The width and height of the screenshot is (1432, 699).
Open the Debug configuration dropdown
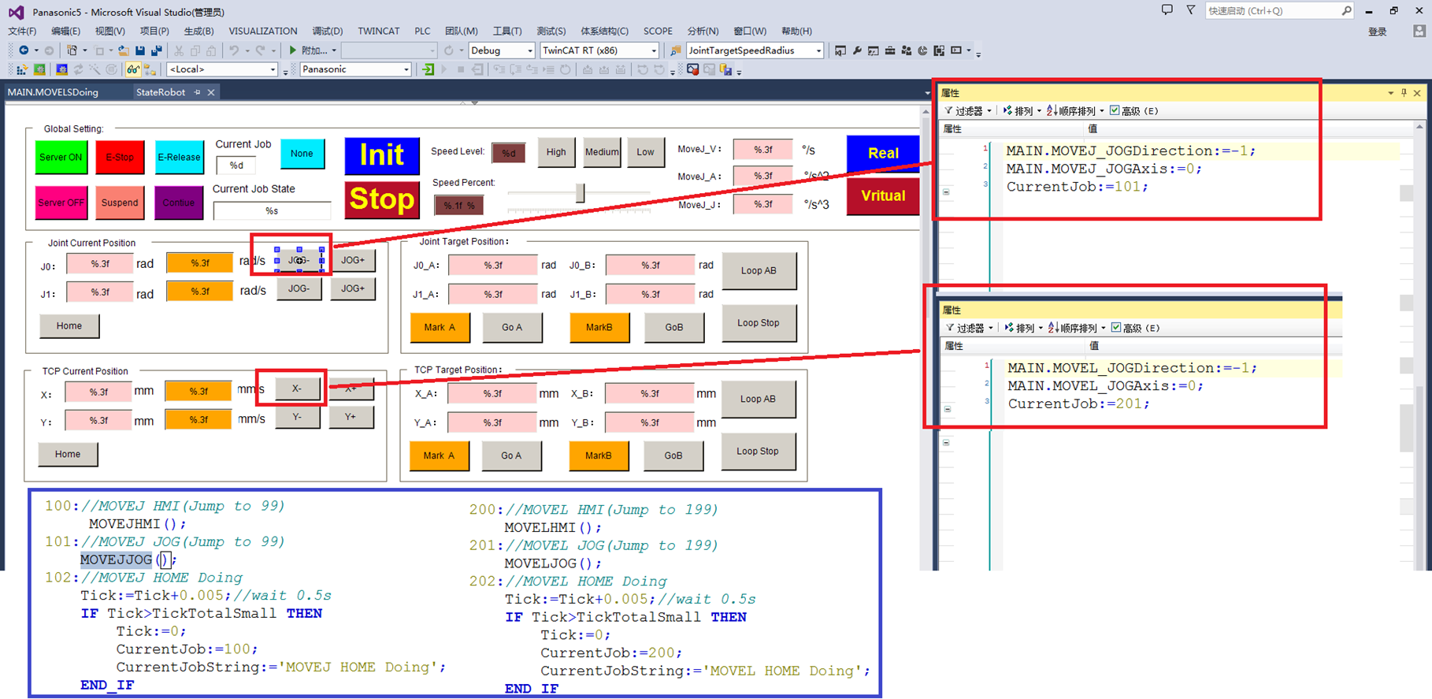pos(529,50)
